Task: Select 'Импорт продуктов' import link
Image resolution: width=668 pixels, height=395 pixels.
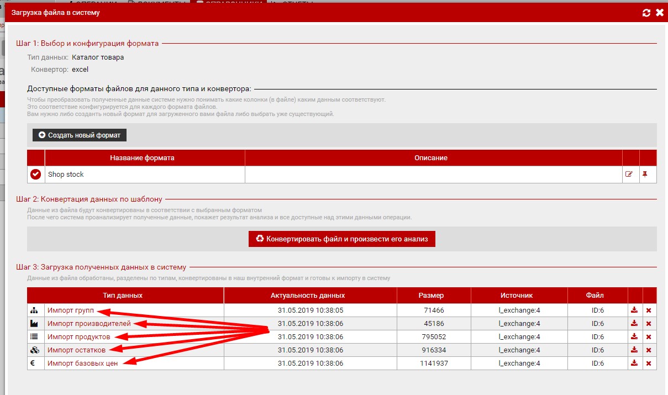Action: [x=78, y=337]
